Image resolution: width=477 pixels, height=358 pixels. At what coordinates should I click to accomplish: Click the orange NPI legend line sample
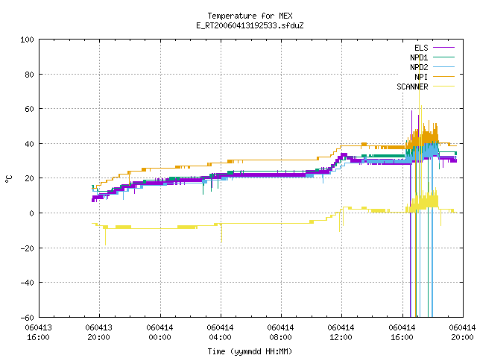pos(443,77)
